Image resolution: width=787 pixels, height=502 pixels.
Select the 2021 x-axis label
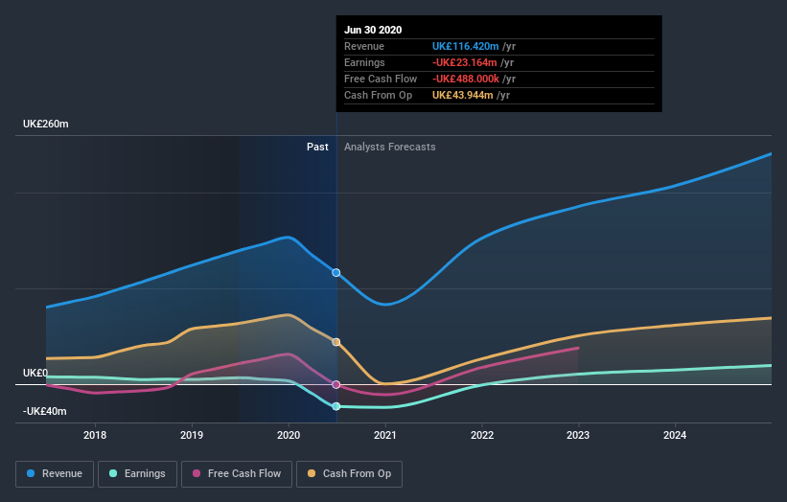click(385, 435)
